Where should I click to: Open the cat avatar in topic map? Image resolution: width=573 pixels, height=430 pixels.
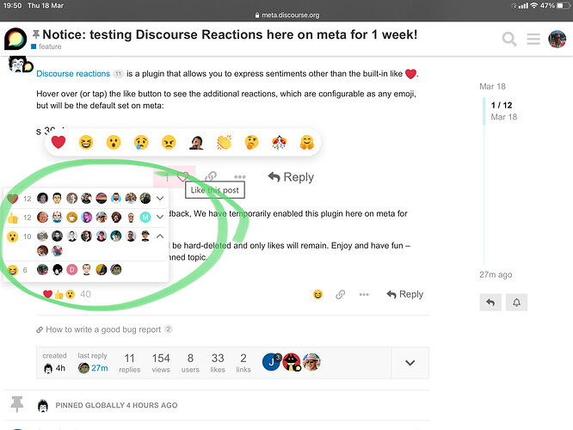[292, 362]
